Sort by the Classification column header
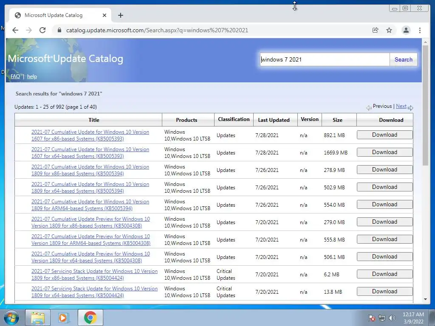The height and width of the screenshot is (326, 435). pyautogui.click(x=234, y=119)
